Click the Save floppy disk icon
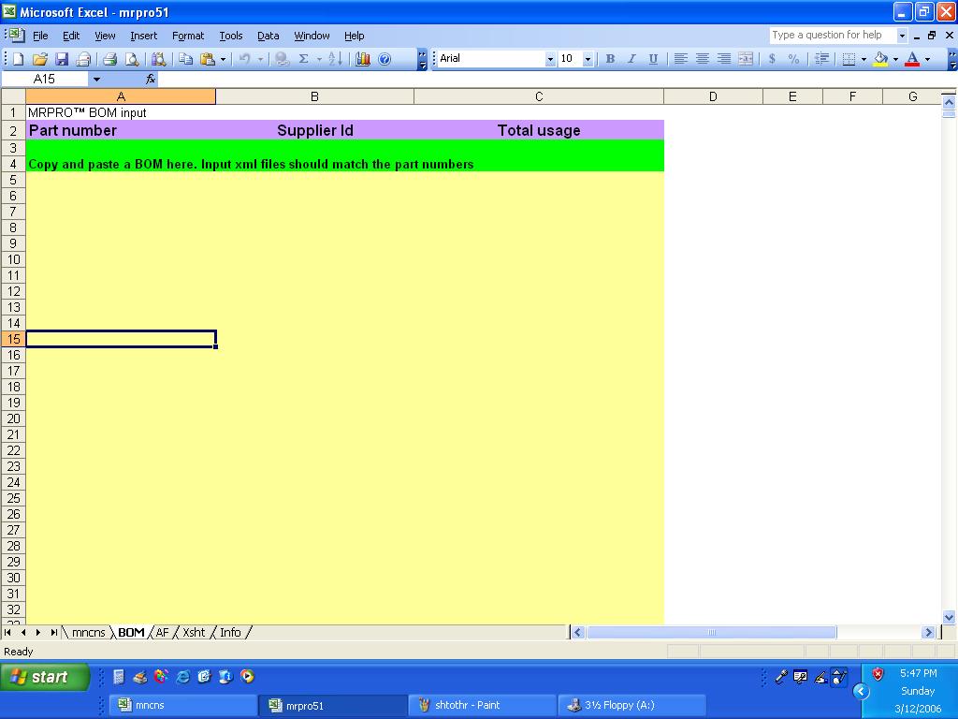The height and width of the screenshot is (719, 958). coord(62,59)
